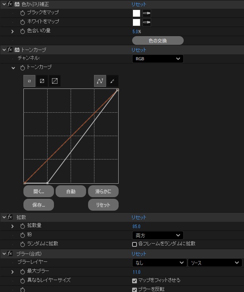Open the ブラックをマップ color swatch

[x=136, y=13]
